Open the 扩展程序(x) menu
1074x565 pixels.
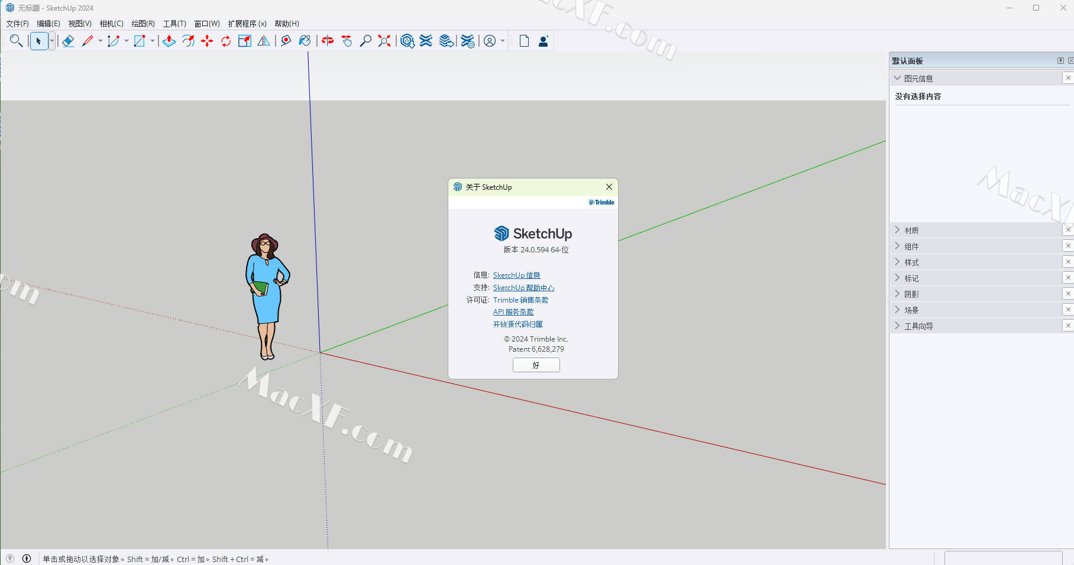coord(247,24)
